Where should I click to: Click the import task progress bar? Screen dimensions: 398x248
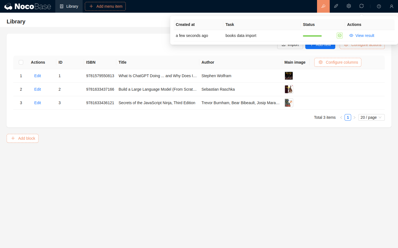[312, 36]
